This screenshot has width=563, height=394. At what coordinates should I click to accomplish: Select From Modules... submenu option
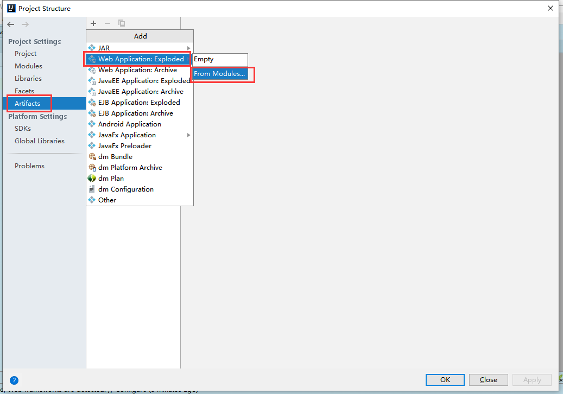pos(219,74)
